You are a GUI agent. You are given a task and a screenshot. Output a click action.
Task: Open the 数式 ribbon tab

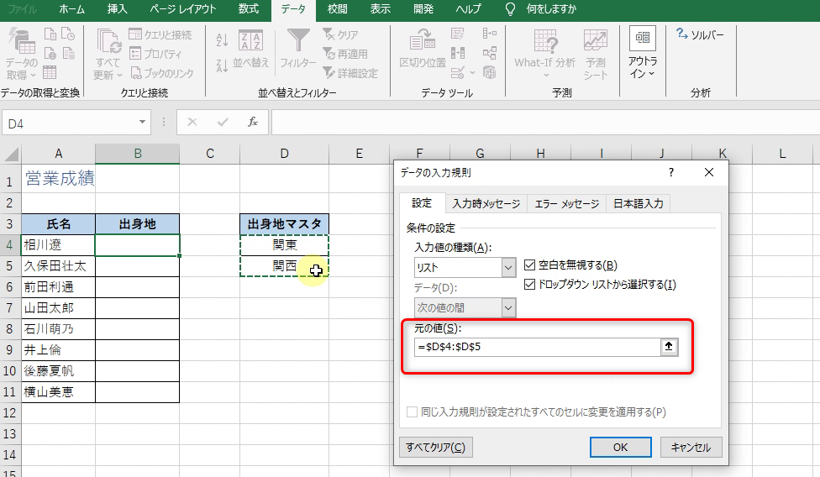(x=249, y=9)
